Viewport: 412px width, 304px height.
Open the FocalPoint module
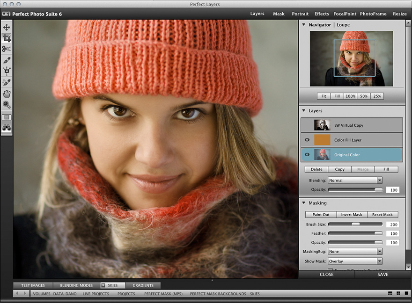(x=345, y=14)
